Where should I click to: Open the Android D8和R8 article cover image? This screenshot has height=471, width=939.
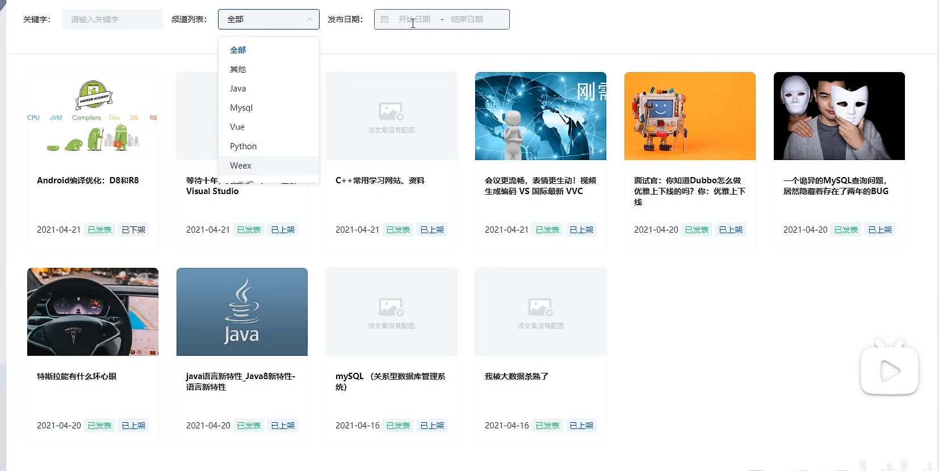point(93,116)
